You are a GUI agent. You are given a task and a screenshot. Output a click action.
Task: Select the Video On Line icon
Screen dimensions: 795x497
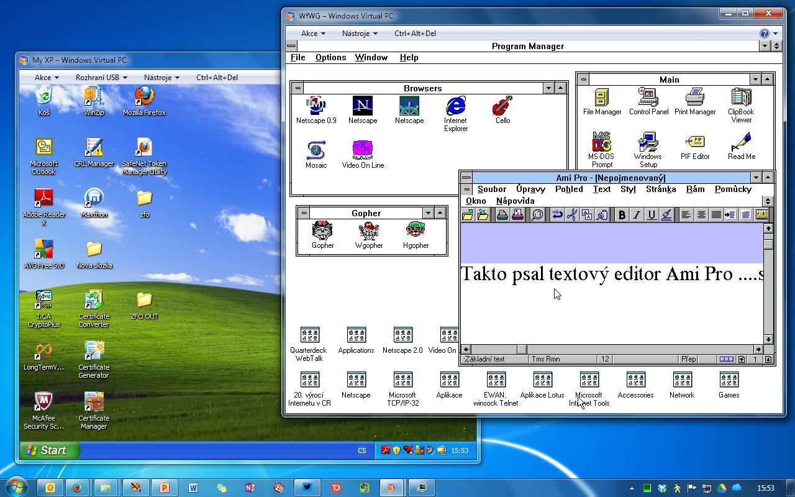(x=363, y=155)
